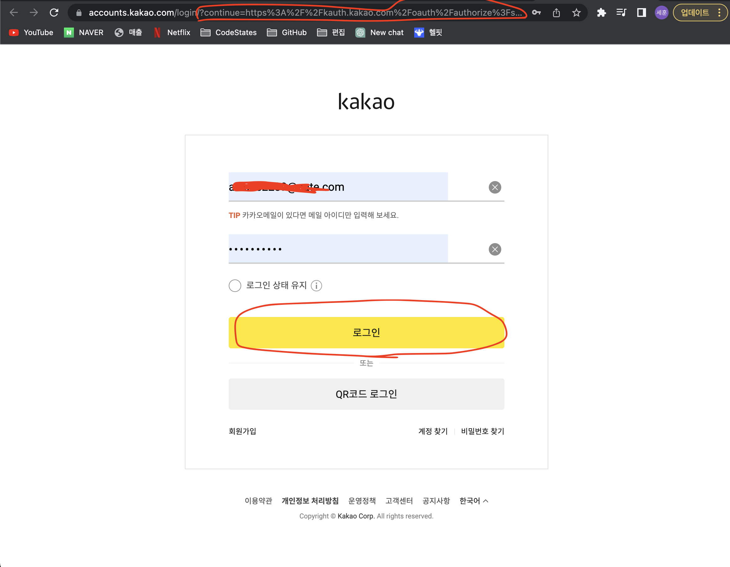
Task: Click the Kakao Corp. copyright link
Action: pyautogui.click(x=356, y=516)
